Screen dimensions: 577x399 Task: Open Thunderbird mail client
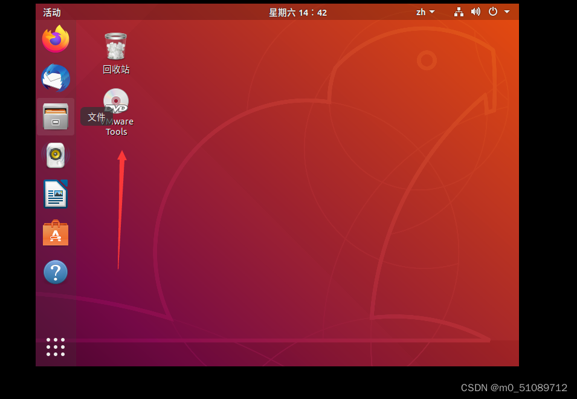point(56,78)
